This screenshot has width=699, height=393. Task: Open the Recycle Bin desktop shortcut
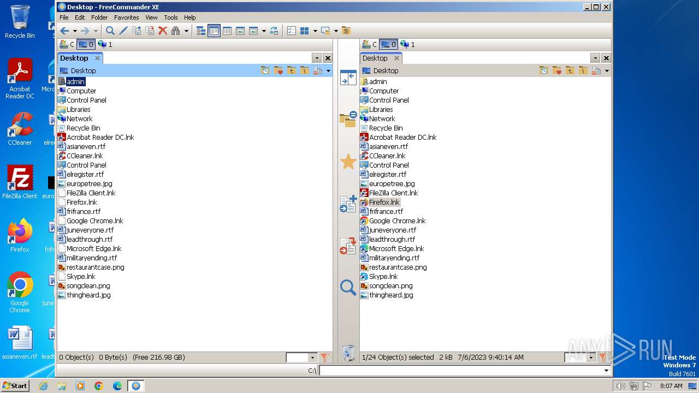pyautogui.click(x=20, y=22)
